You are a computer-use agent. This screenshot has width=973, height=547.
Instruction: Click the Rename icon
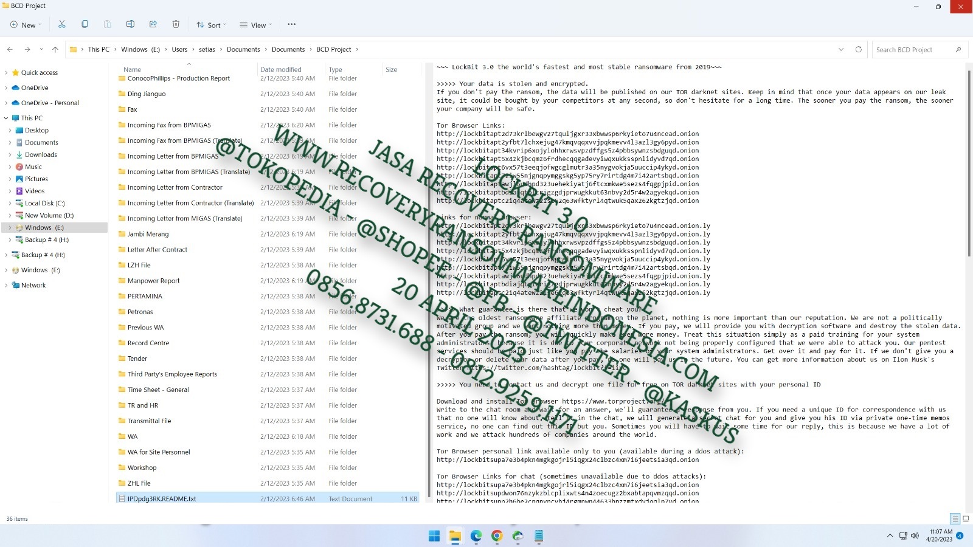[130, 24]
